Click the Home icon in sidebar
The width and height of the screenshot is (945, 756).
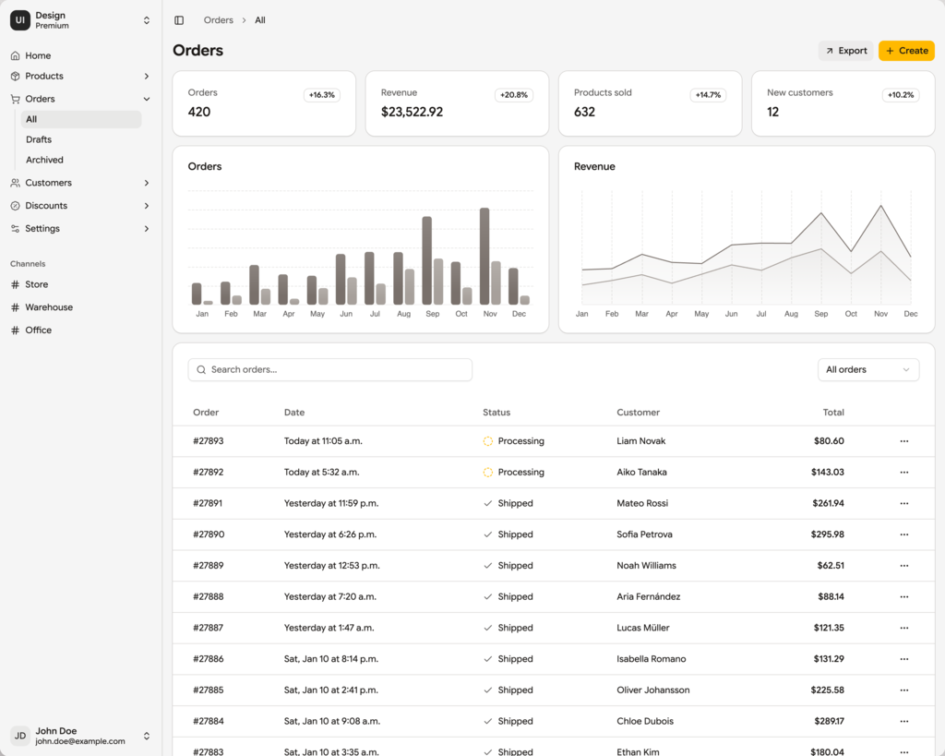[x=15, y=56]
